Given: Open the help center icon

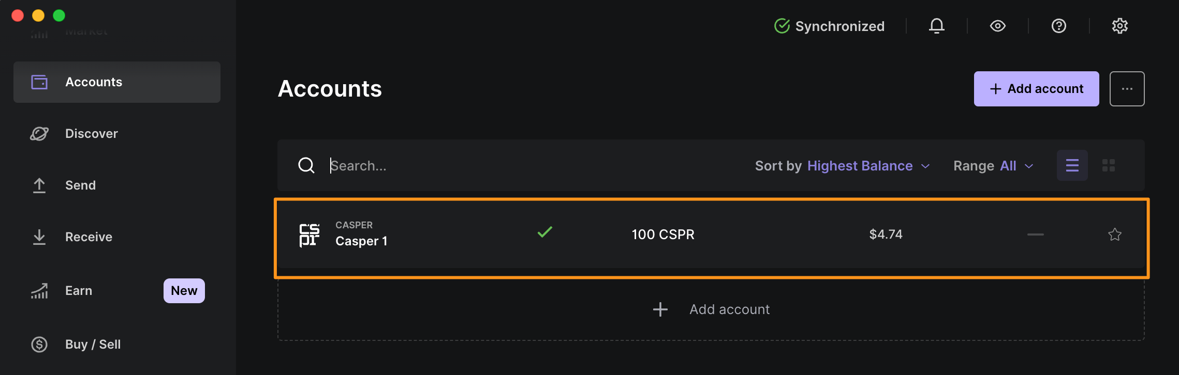Looking at the screenshot, I should pos(1058,26).
